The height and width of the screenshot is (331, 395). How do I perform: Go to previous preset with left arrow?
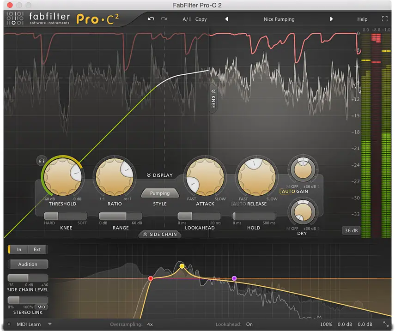point(226,19)
